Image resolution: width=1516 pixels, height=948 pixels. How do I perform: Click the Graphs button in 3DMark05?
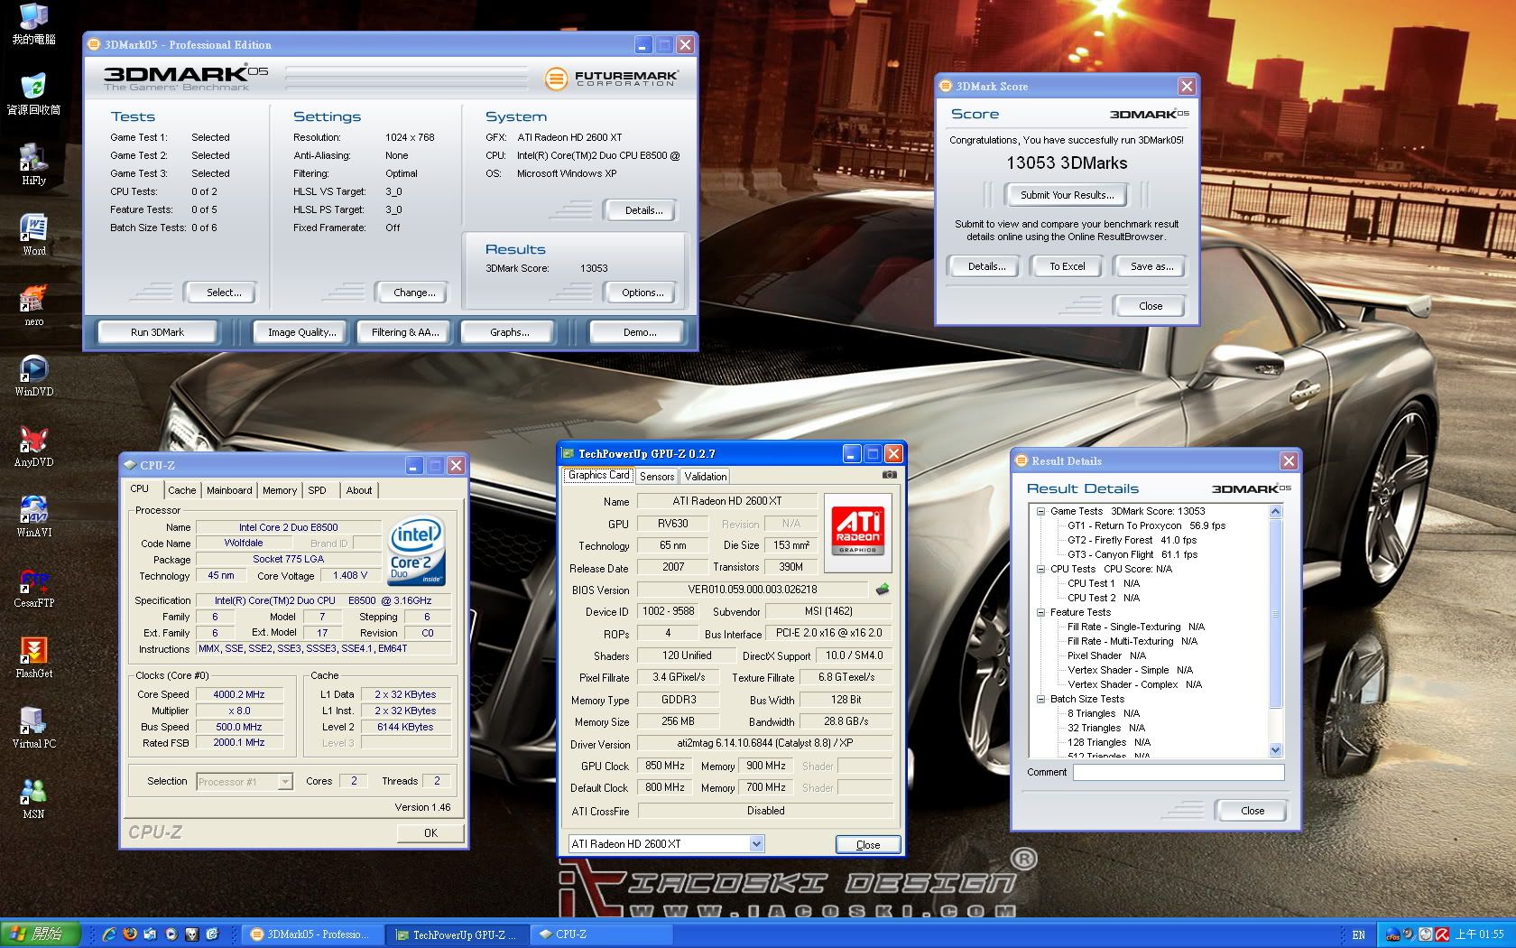(510, 332)
